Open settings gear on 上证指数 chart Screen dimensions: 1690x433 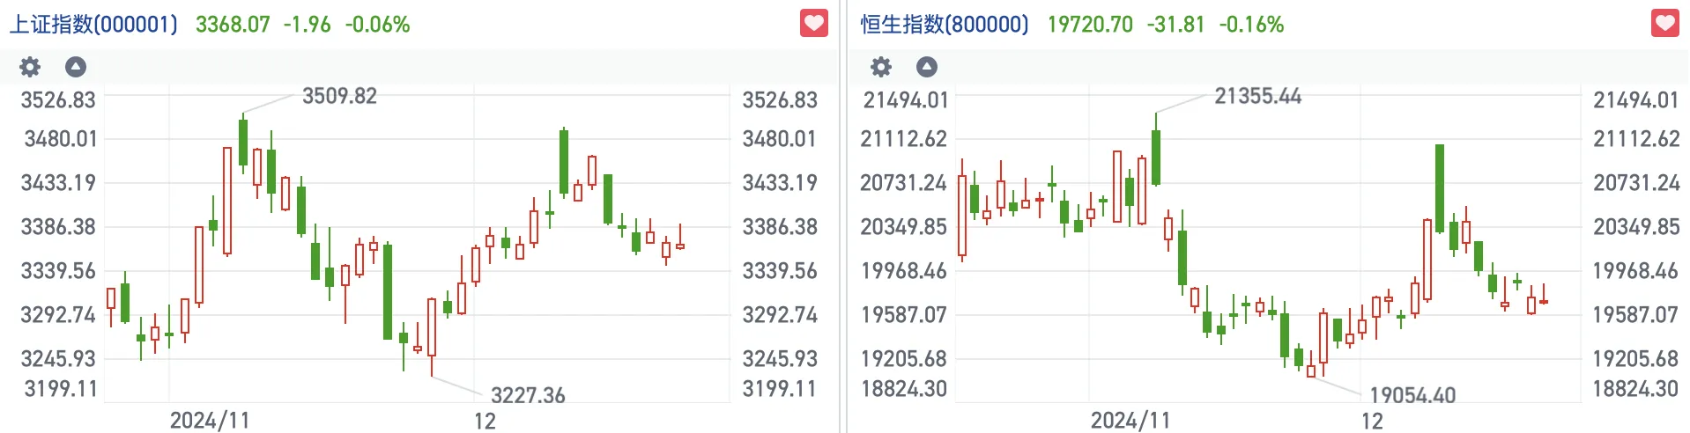30,67
